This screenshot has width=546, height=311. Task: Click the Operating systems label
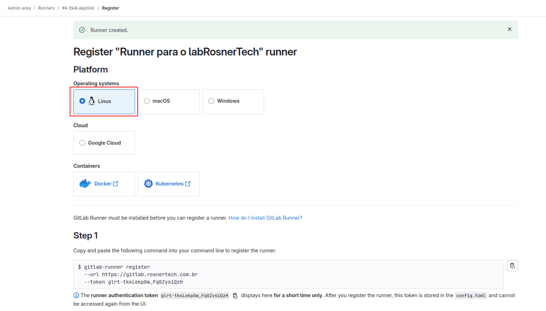[96, 84]
